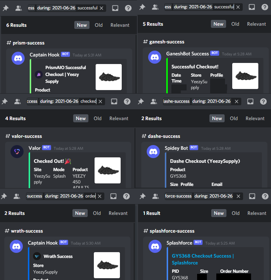Open the shoe thumbnail in PrismAIO checkout message
Screen dimensions: 271x280
coord(109,77)
